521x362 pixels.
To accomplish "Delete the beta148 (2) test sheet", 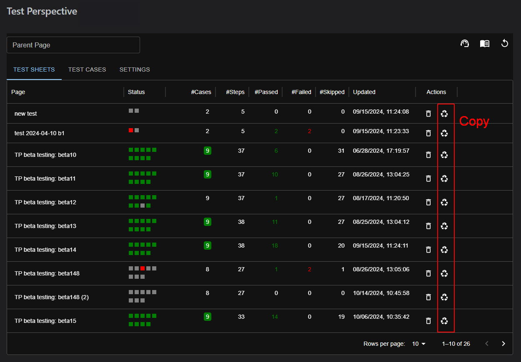I will point(428,297).
